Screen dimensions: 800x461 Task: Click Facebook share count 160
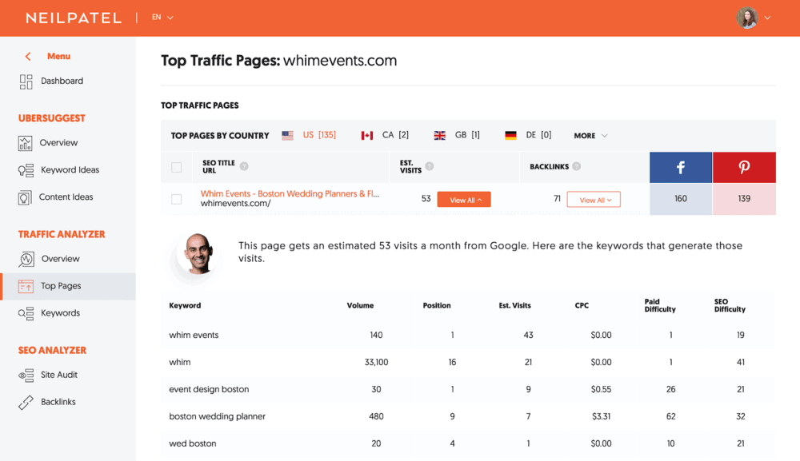click(x=681, y=199)
